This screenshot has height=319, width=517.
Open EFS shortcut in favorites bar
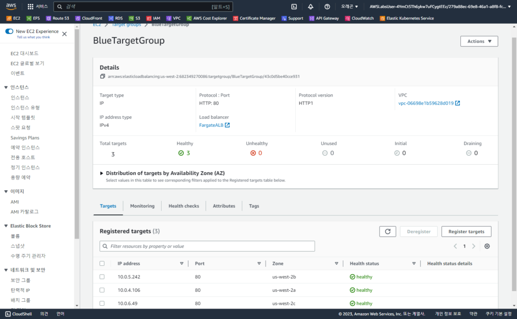33,18
